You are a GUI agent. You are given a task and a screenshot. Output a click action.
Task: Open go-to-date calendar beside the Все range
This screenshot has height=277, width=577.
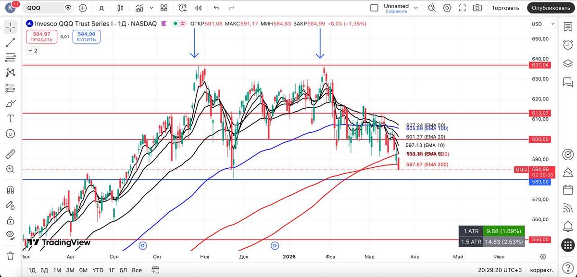[156, 270]
